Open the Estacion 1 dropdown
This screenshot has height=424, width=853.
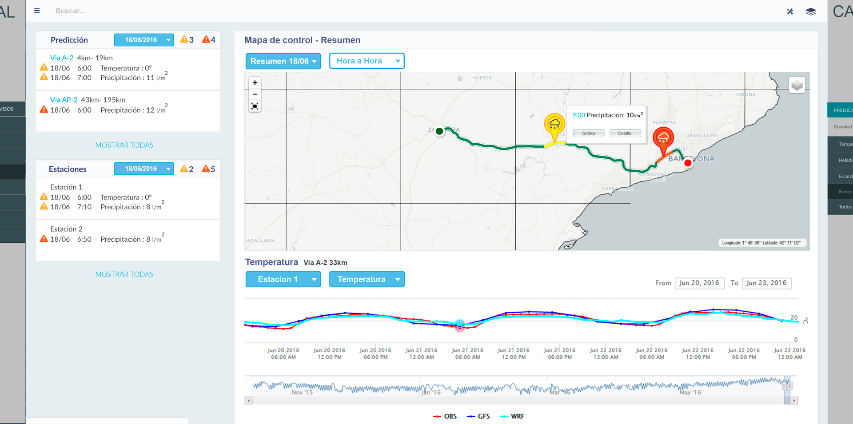coord(283,279)
